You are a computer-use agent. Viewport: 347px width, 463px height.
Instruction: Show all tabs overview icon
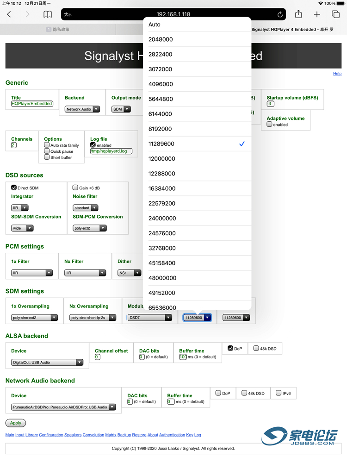coord(335,14)
